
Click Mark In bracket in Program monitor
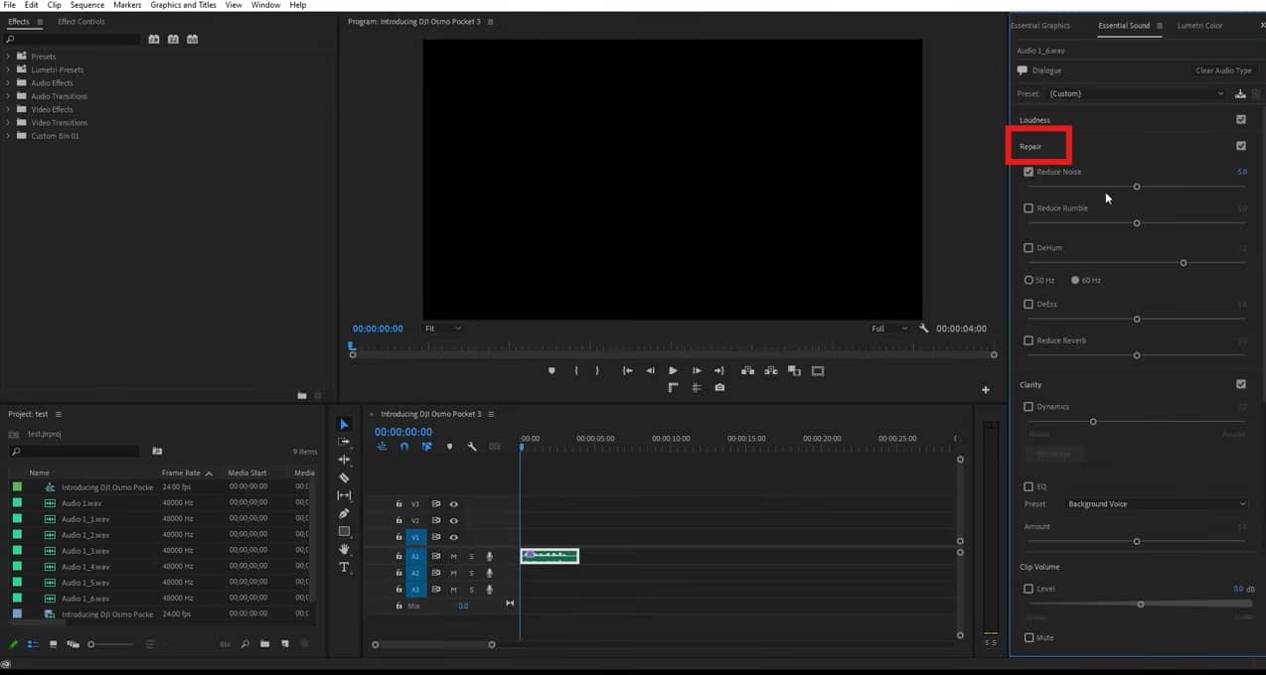click(576, 371)
